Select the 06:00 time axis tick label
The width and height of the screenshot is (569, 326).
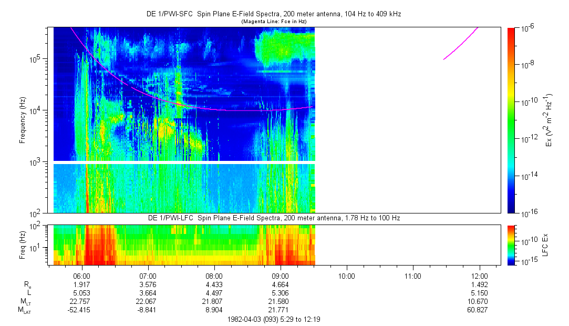point(82,276)
